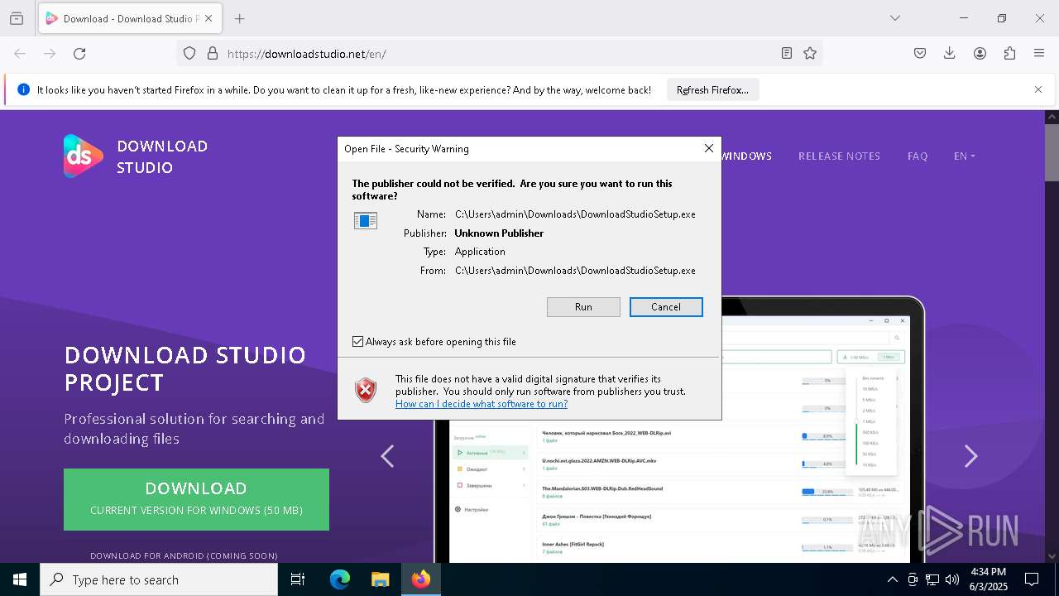This screenshot has width=1059, height=596.
Task: Open Firefox downloads panel
Action: (950, 53)
